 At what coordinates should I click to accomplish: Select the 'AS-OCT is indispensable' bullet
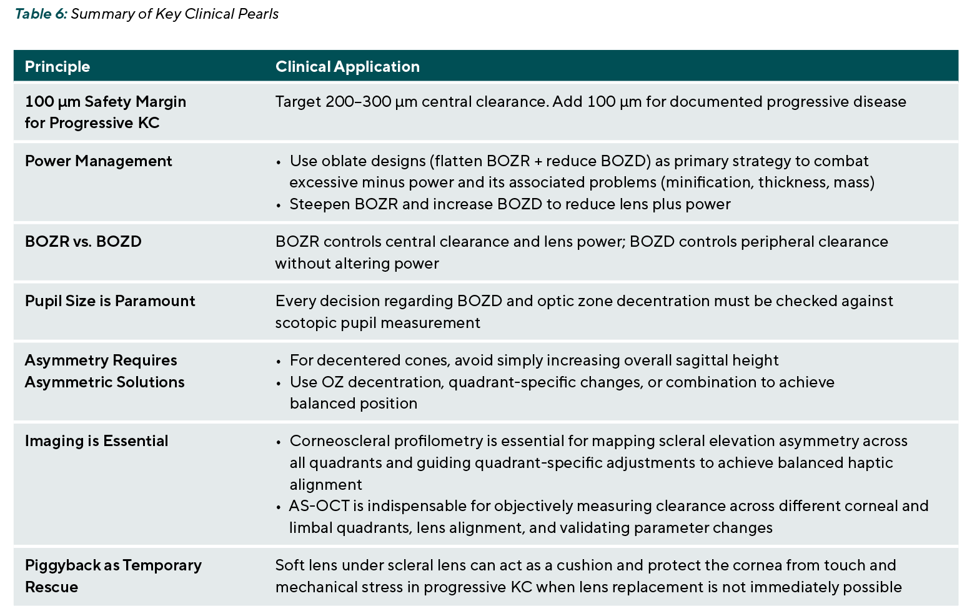(609, 516)
